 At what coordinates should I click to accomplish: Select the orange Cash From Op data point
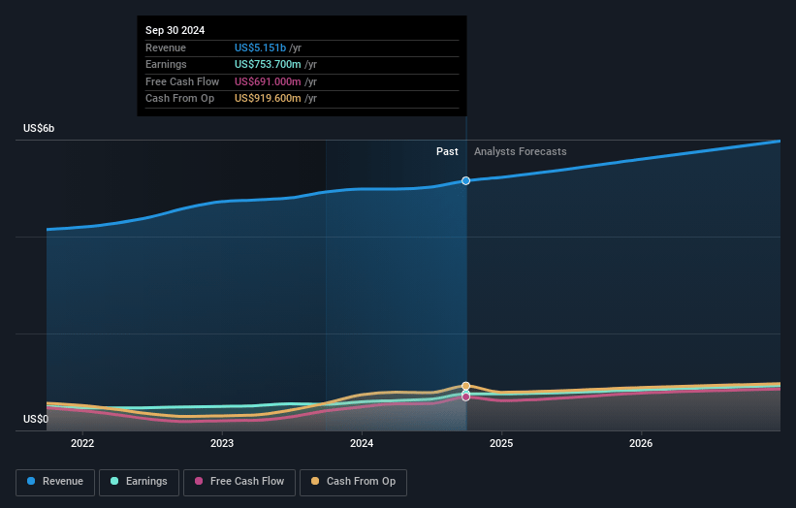(465, 386)
